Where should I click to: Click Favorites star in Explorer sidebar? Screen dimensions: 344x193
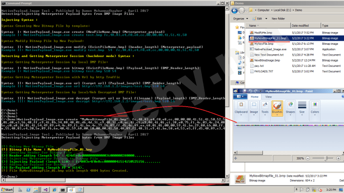pyautogui.click(x=237, y=28)
